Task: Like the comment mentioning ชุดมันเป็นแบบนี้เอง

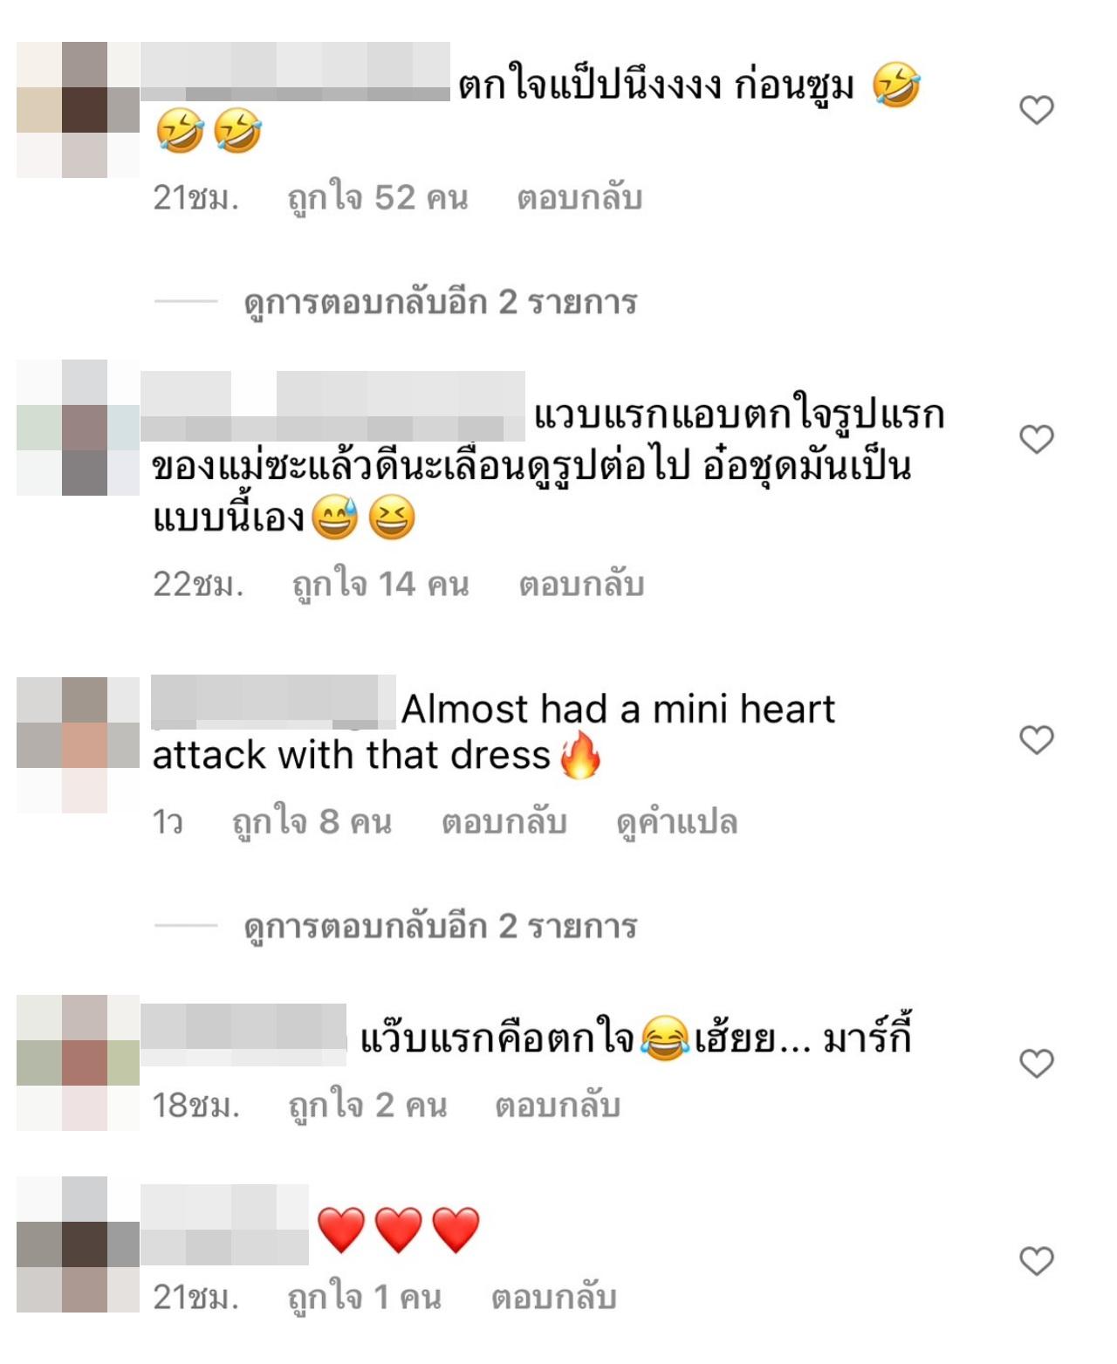Action: tap(1037, 439)
